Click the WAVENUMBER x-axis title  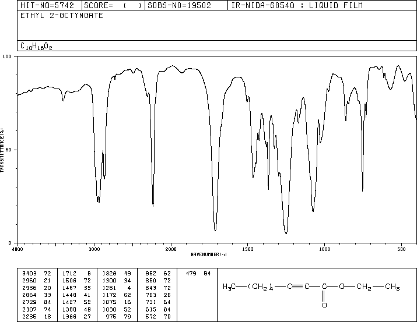coord(209,254)
